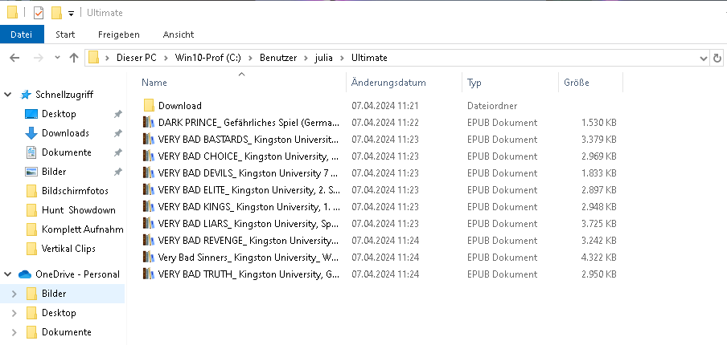Viewport: 727px width, 345px height.
Task: Expand Dokumente under OneDrive
Action: click(x=14, y=332)
